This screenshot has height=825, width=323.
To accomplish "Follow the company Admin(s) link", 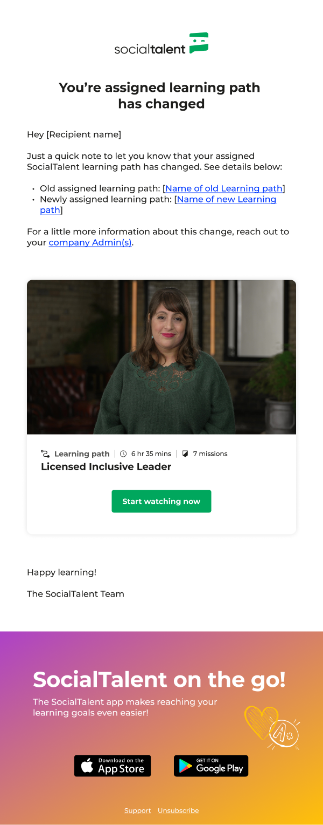I will [90, 242].
